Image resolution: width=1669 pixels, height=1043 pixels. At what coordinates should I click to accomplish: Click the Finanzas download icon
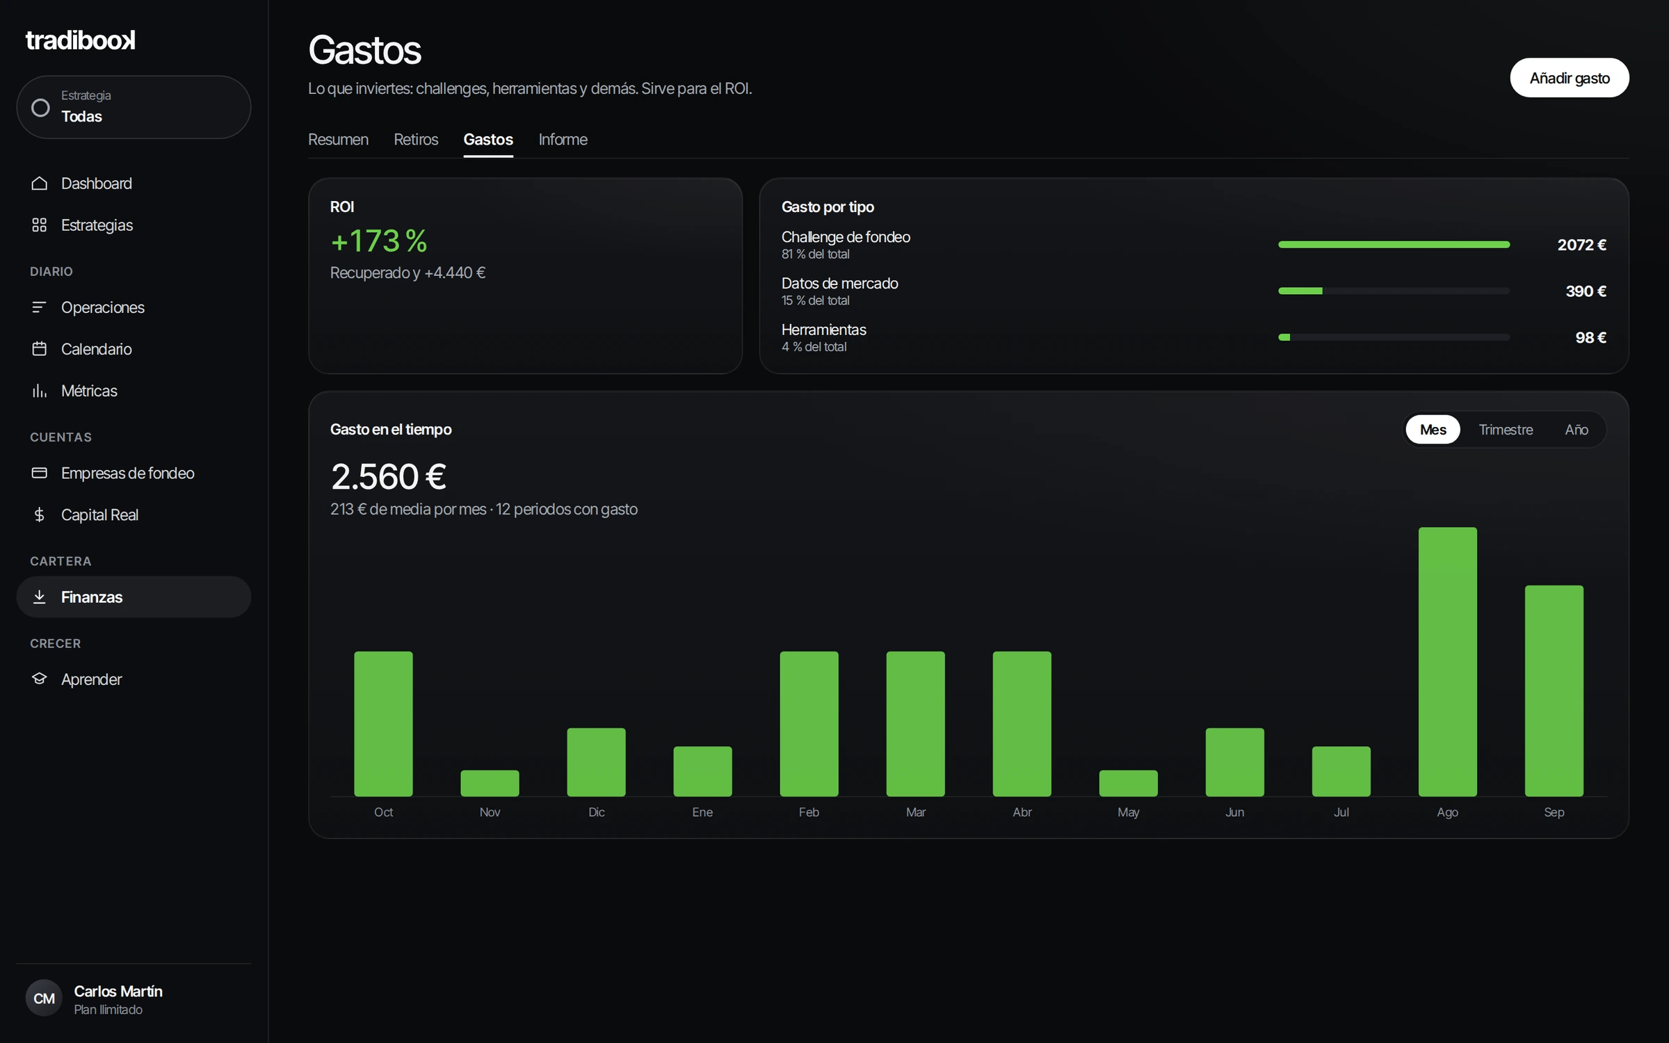pos(40,597)
